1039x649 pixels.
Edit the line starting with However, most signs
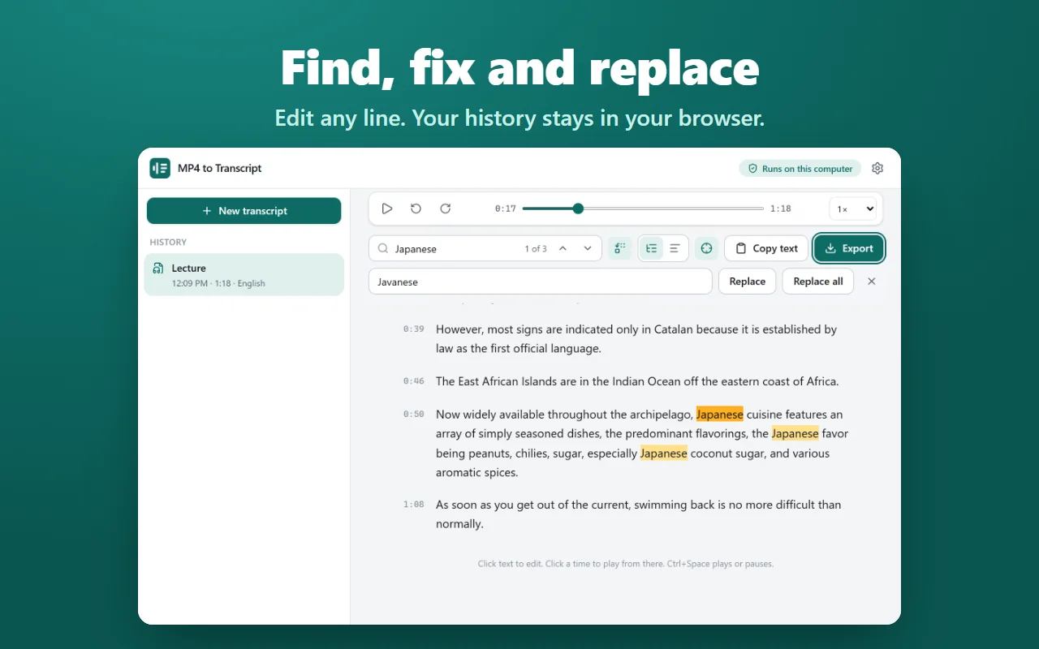point(636,339)
